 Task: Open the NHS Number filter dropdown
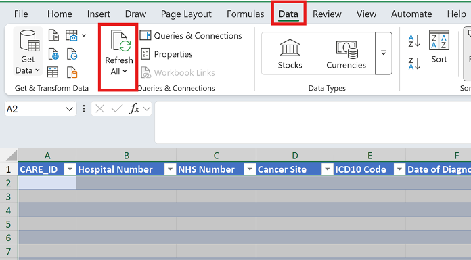point(250,169)
